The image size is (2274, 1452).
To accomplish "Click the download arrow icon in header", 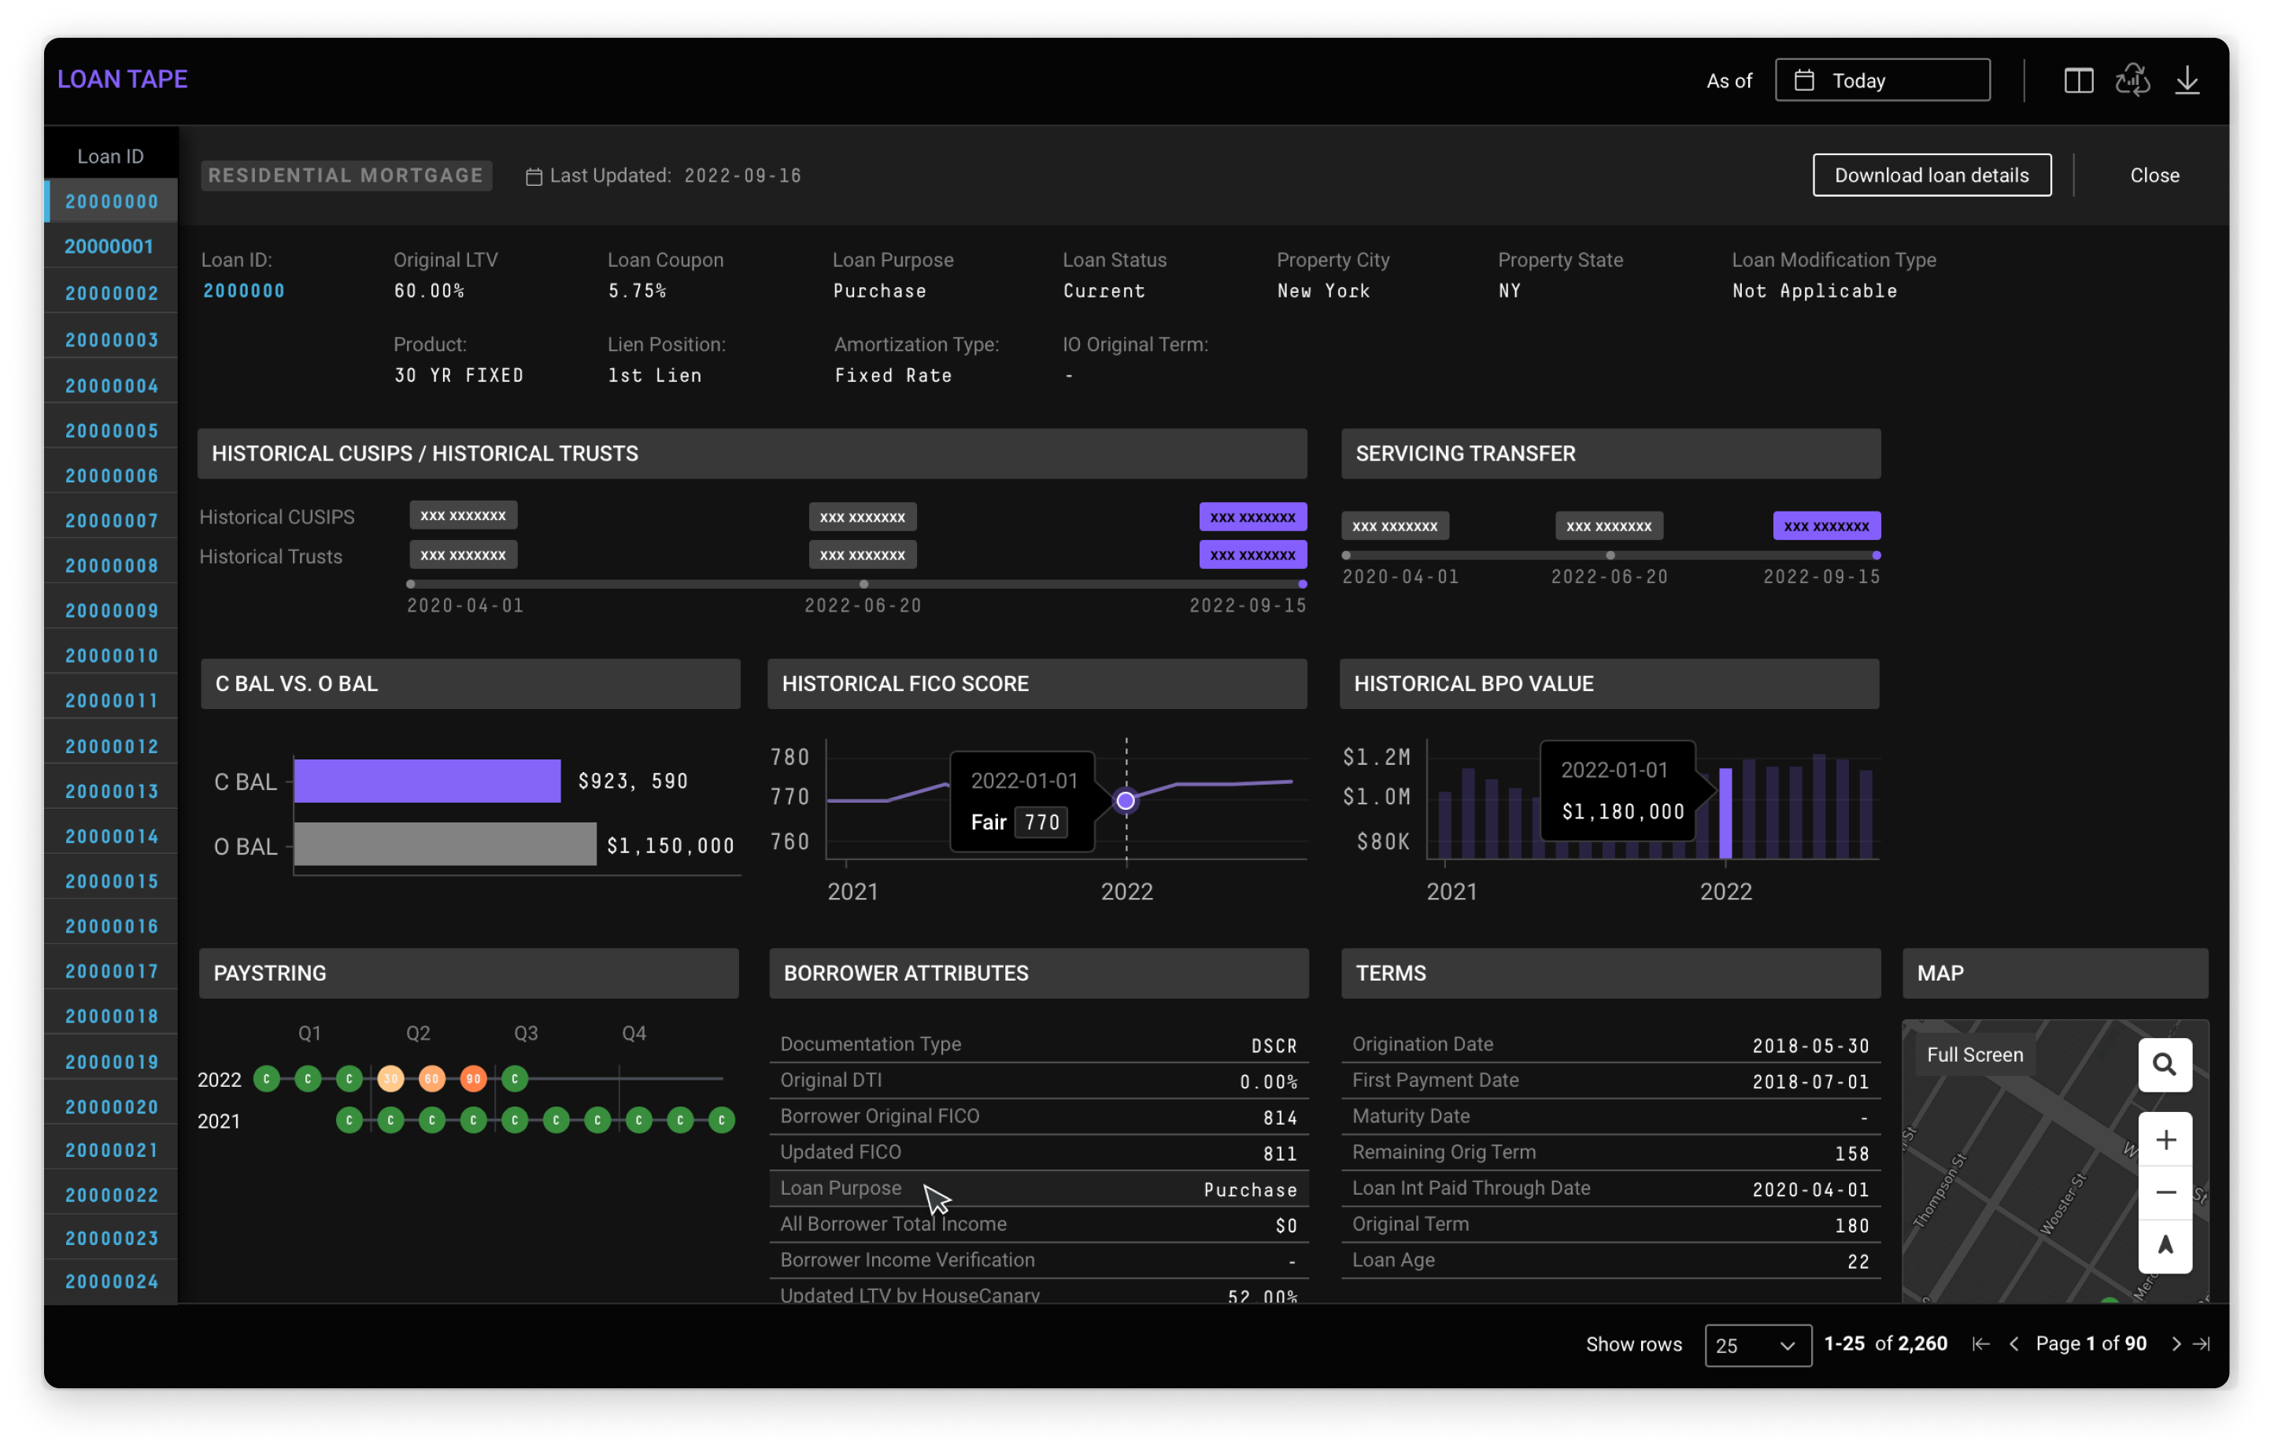I will [x=2187, y=80].
